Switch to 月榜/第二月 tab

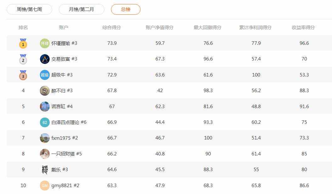click(81, 9)
